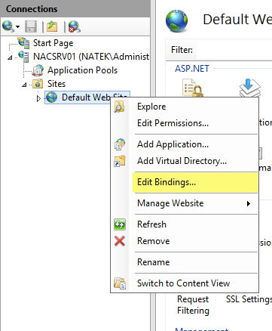Click the ASP.NET group header
The height and width of the screenshot is (331, 272).
click(192, 69)
